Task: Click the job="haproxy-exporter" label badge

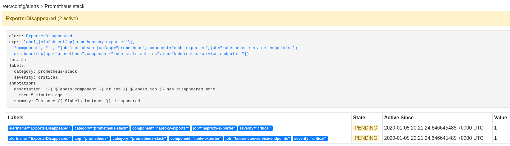Action: pos(214,128)
